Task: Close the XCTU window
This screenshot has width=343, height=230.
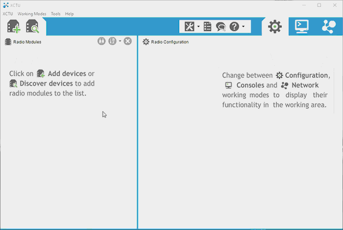Action: click(335, 5)
